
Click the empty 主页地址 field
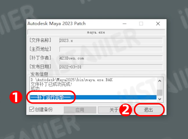click(x=111, y=49)
